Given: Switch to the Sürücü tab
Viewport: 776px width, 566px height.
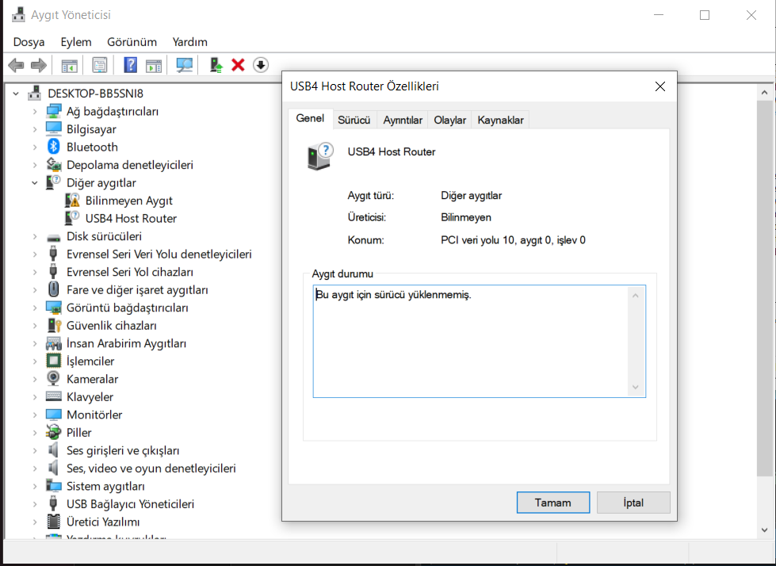Looking at the screenshot, I should coord(354,120).
